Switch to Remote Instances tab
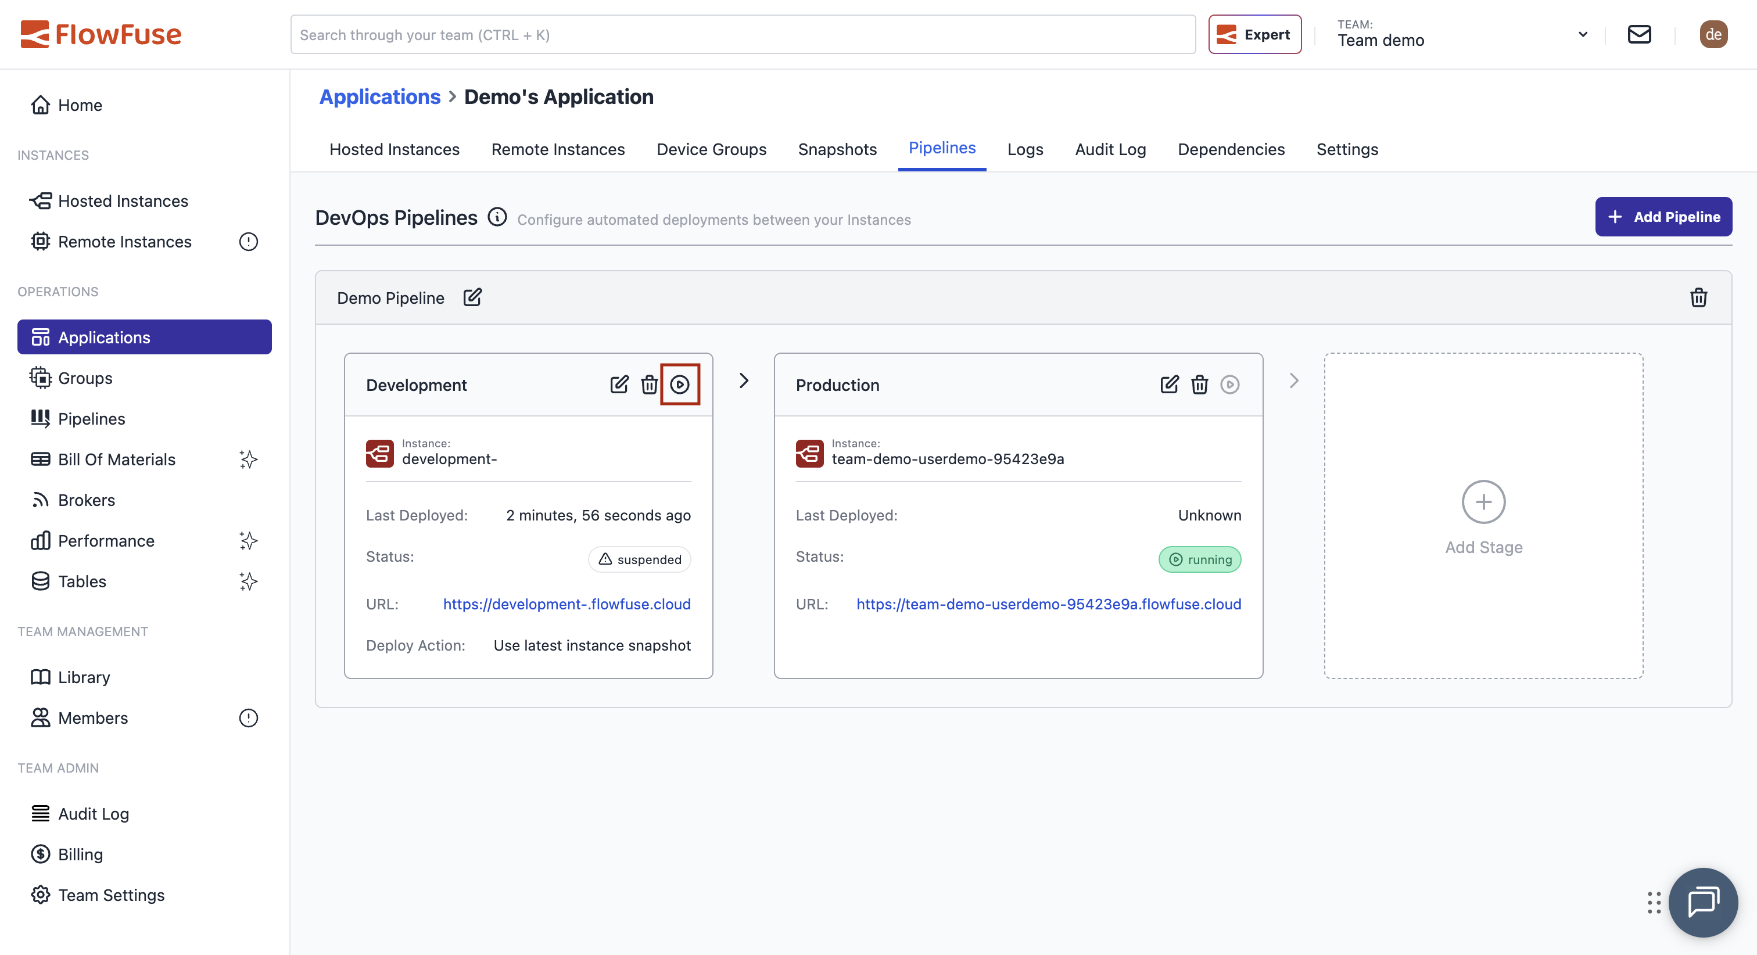The image size is (1757, 955). point(558,149)
